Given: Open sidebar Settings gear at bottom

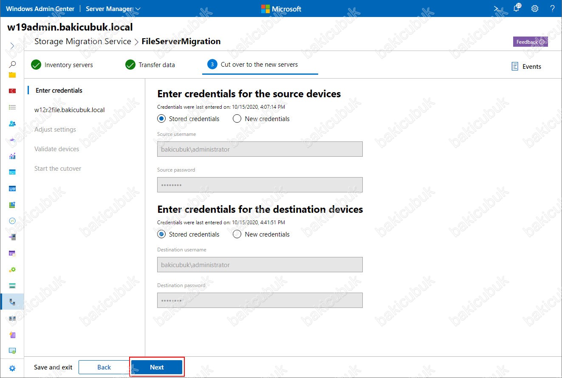Looking at the screenshot, I should [12, 368].
